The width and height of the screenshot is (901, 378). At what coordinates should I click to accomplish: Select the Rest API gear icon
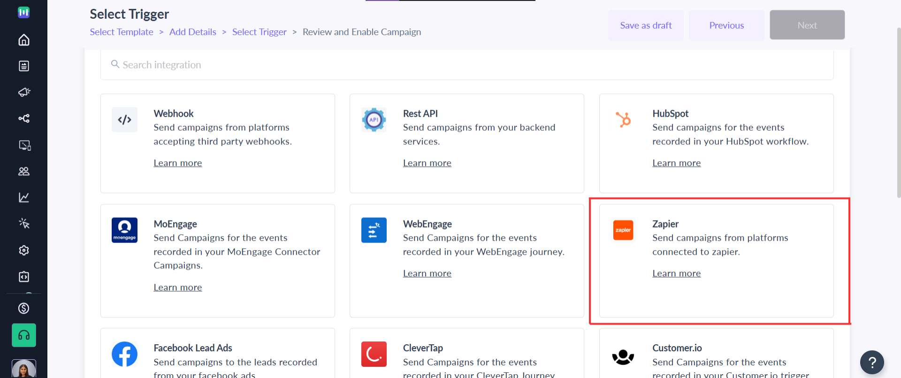pyautogui.click(x=374, y=120)
